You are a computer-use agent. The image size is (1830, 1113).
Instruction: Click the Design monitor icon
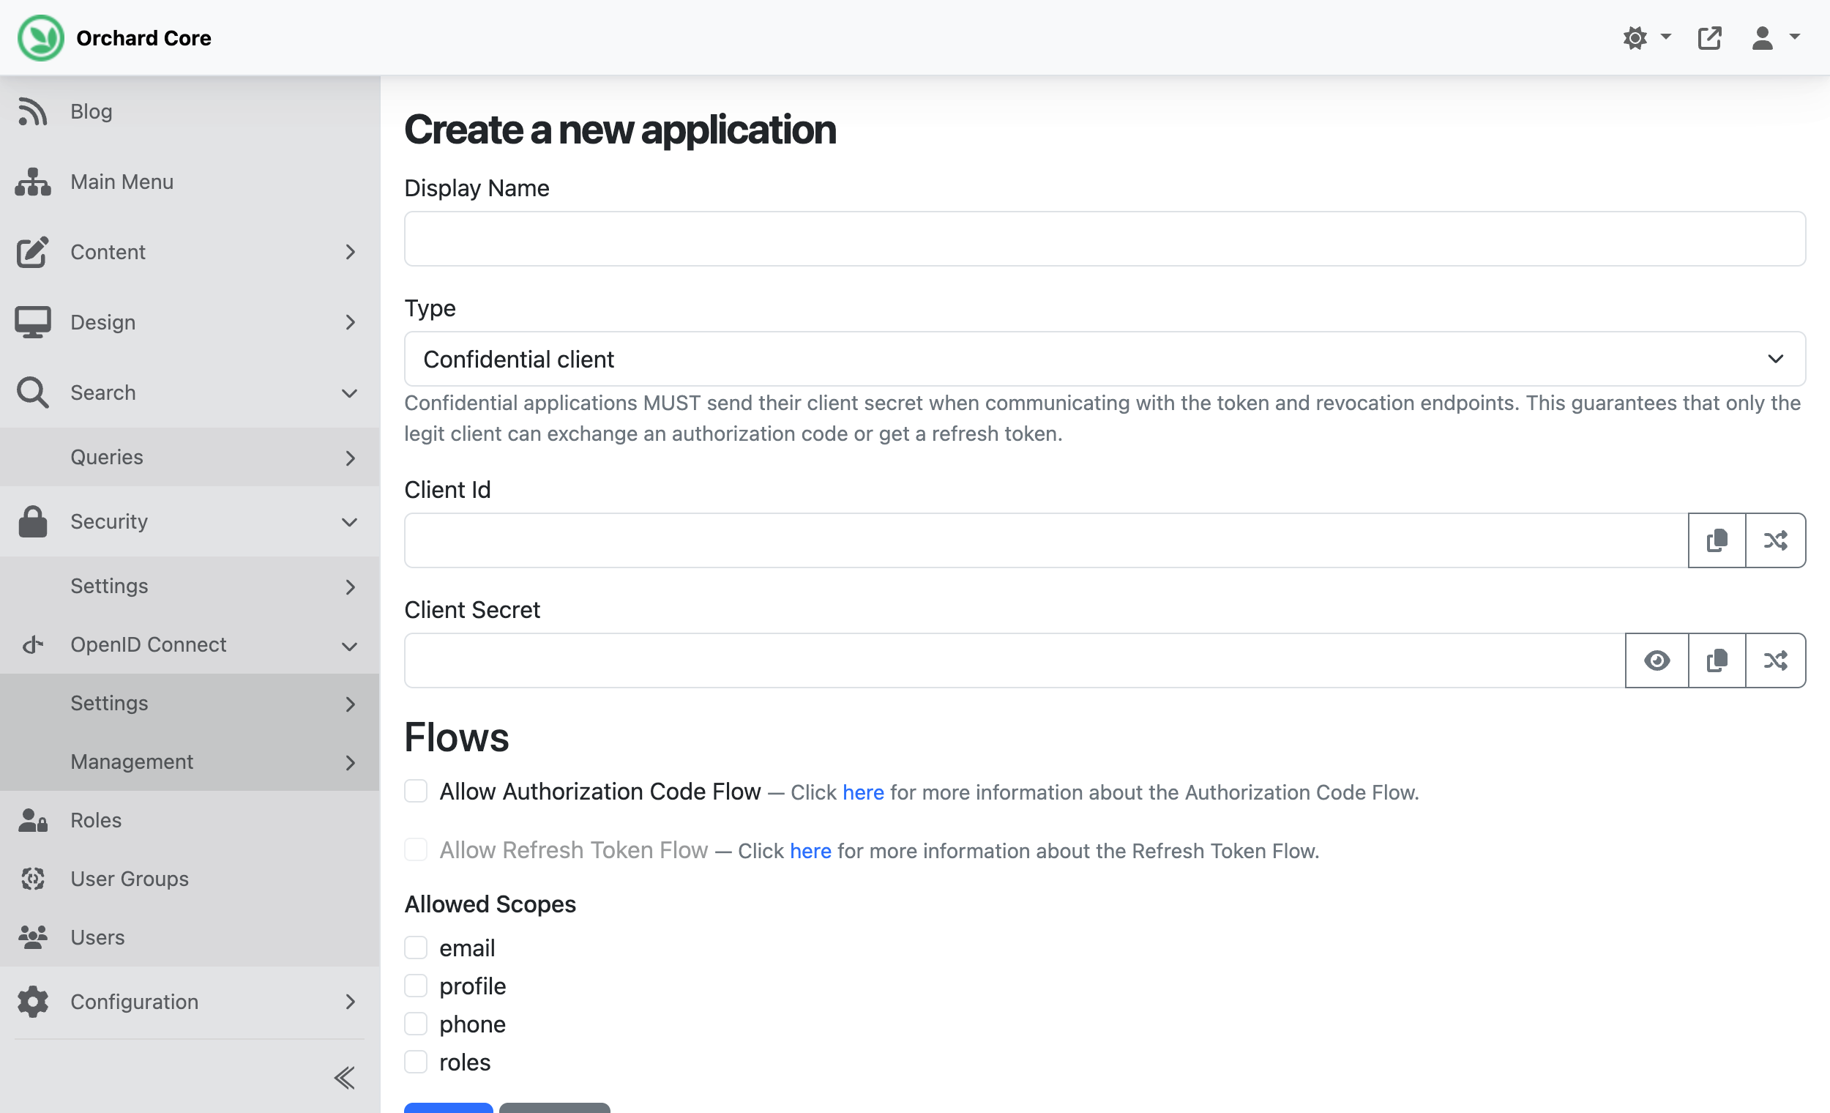33,322
